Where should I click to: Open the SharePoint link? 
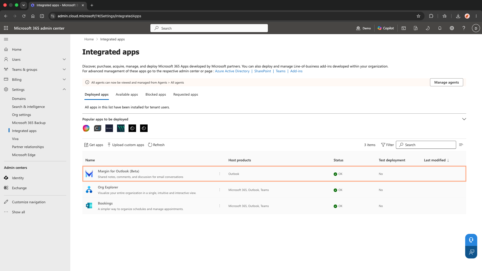[263, 71]
